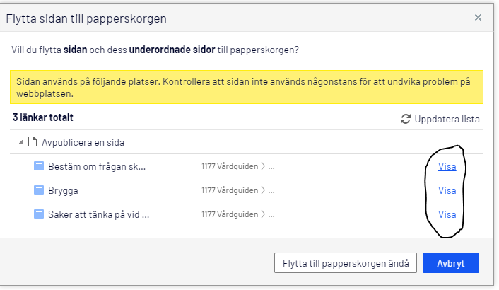Open the Visa link for Bestäm om frågan
The height and width of the screenshot is (290, 499).
pyautogui.click(x=447, y=167)
